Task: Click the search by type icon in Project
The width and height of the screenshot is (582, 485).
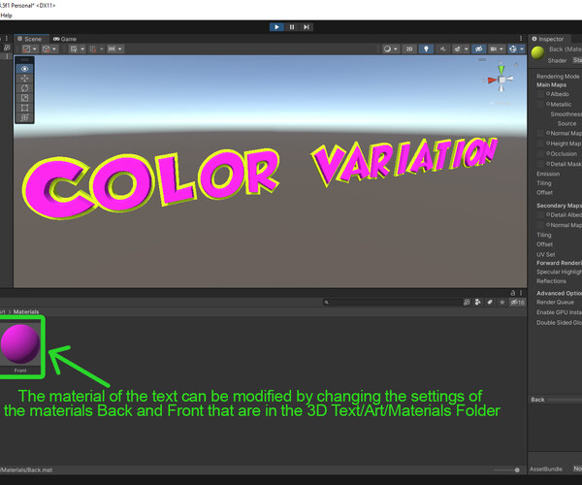Action: pos(477,303)
